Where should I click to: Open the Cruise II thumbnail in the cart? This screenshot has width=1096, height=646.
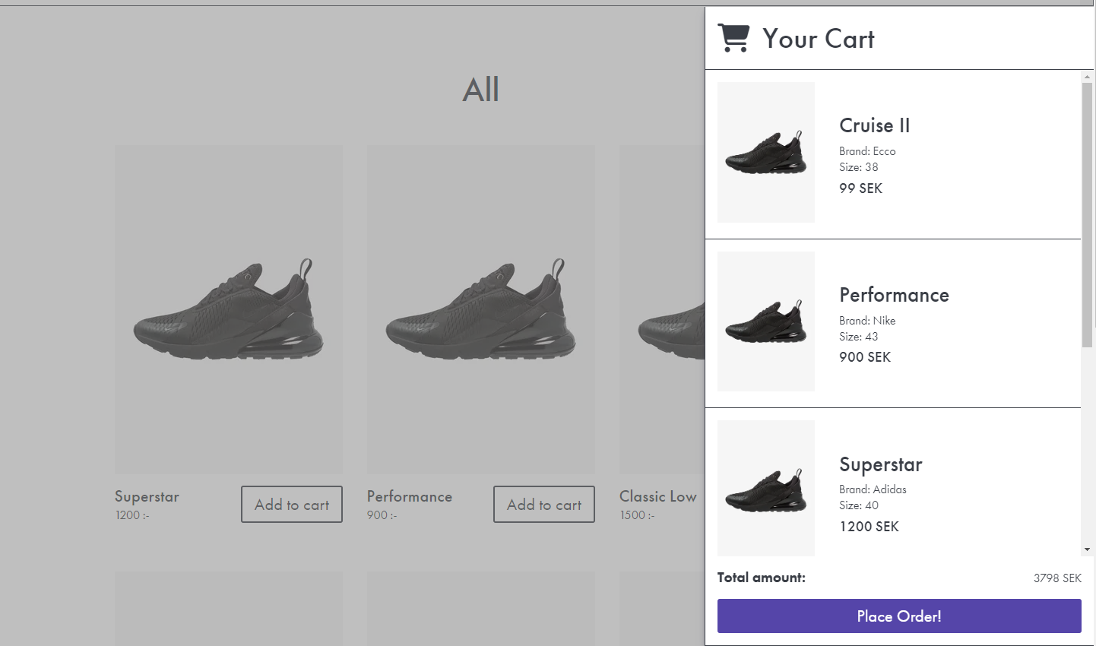766,152
